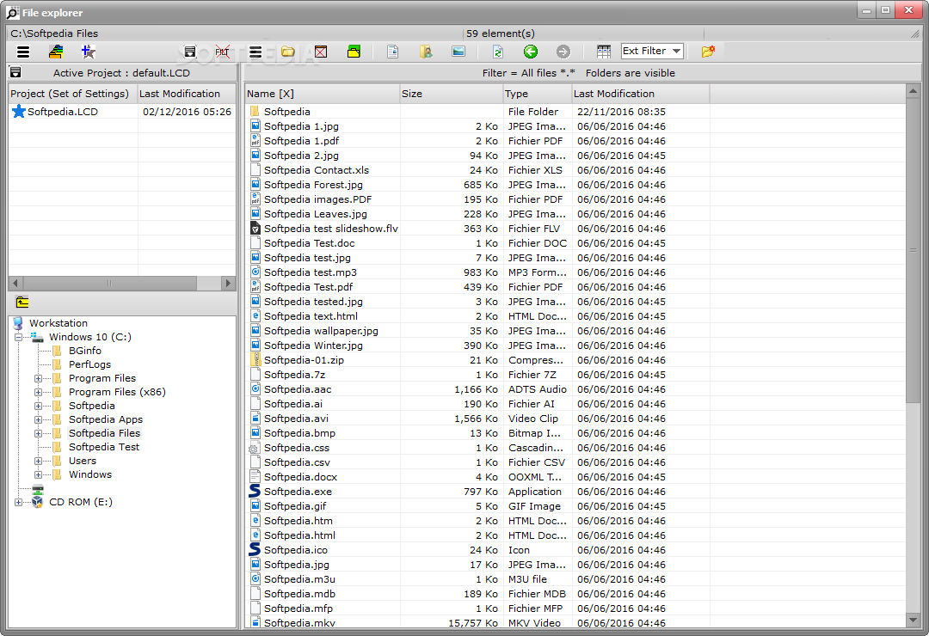The image size is (929, 636).
Task: Click the gear icon of Softpedia.css
Action: (x=254, y=449)
